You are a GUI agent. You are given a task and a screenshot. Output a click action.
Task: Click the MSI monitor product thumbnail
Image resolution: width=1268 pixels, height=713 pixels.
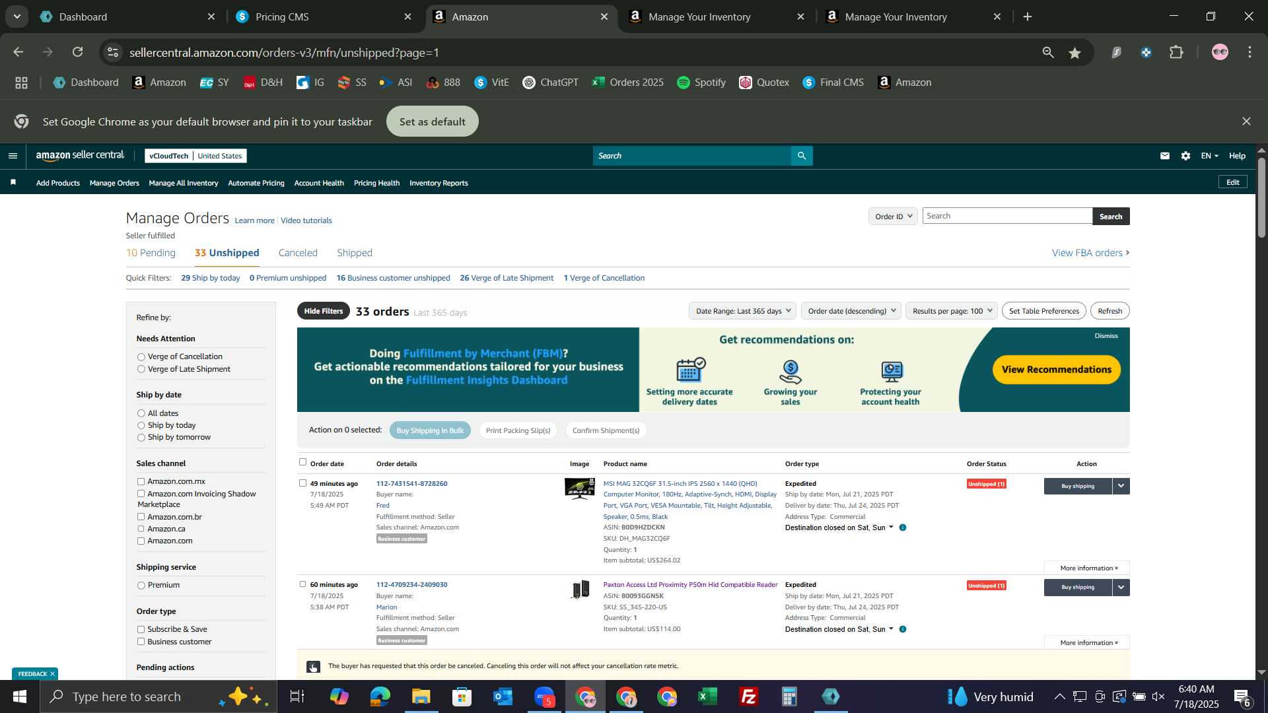(579, 489)
